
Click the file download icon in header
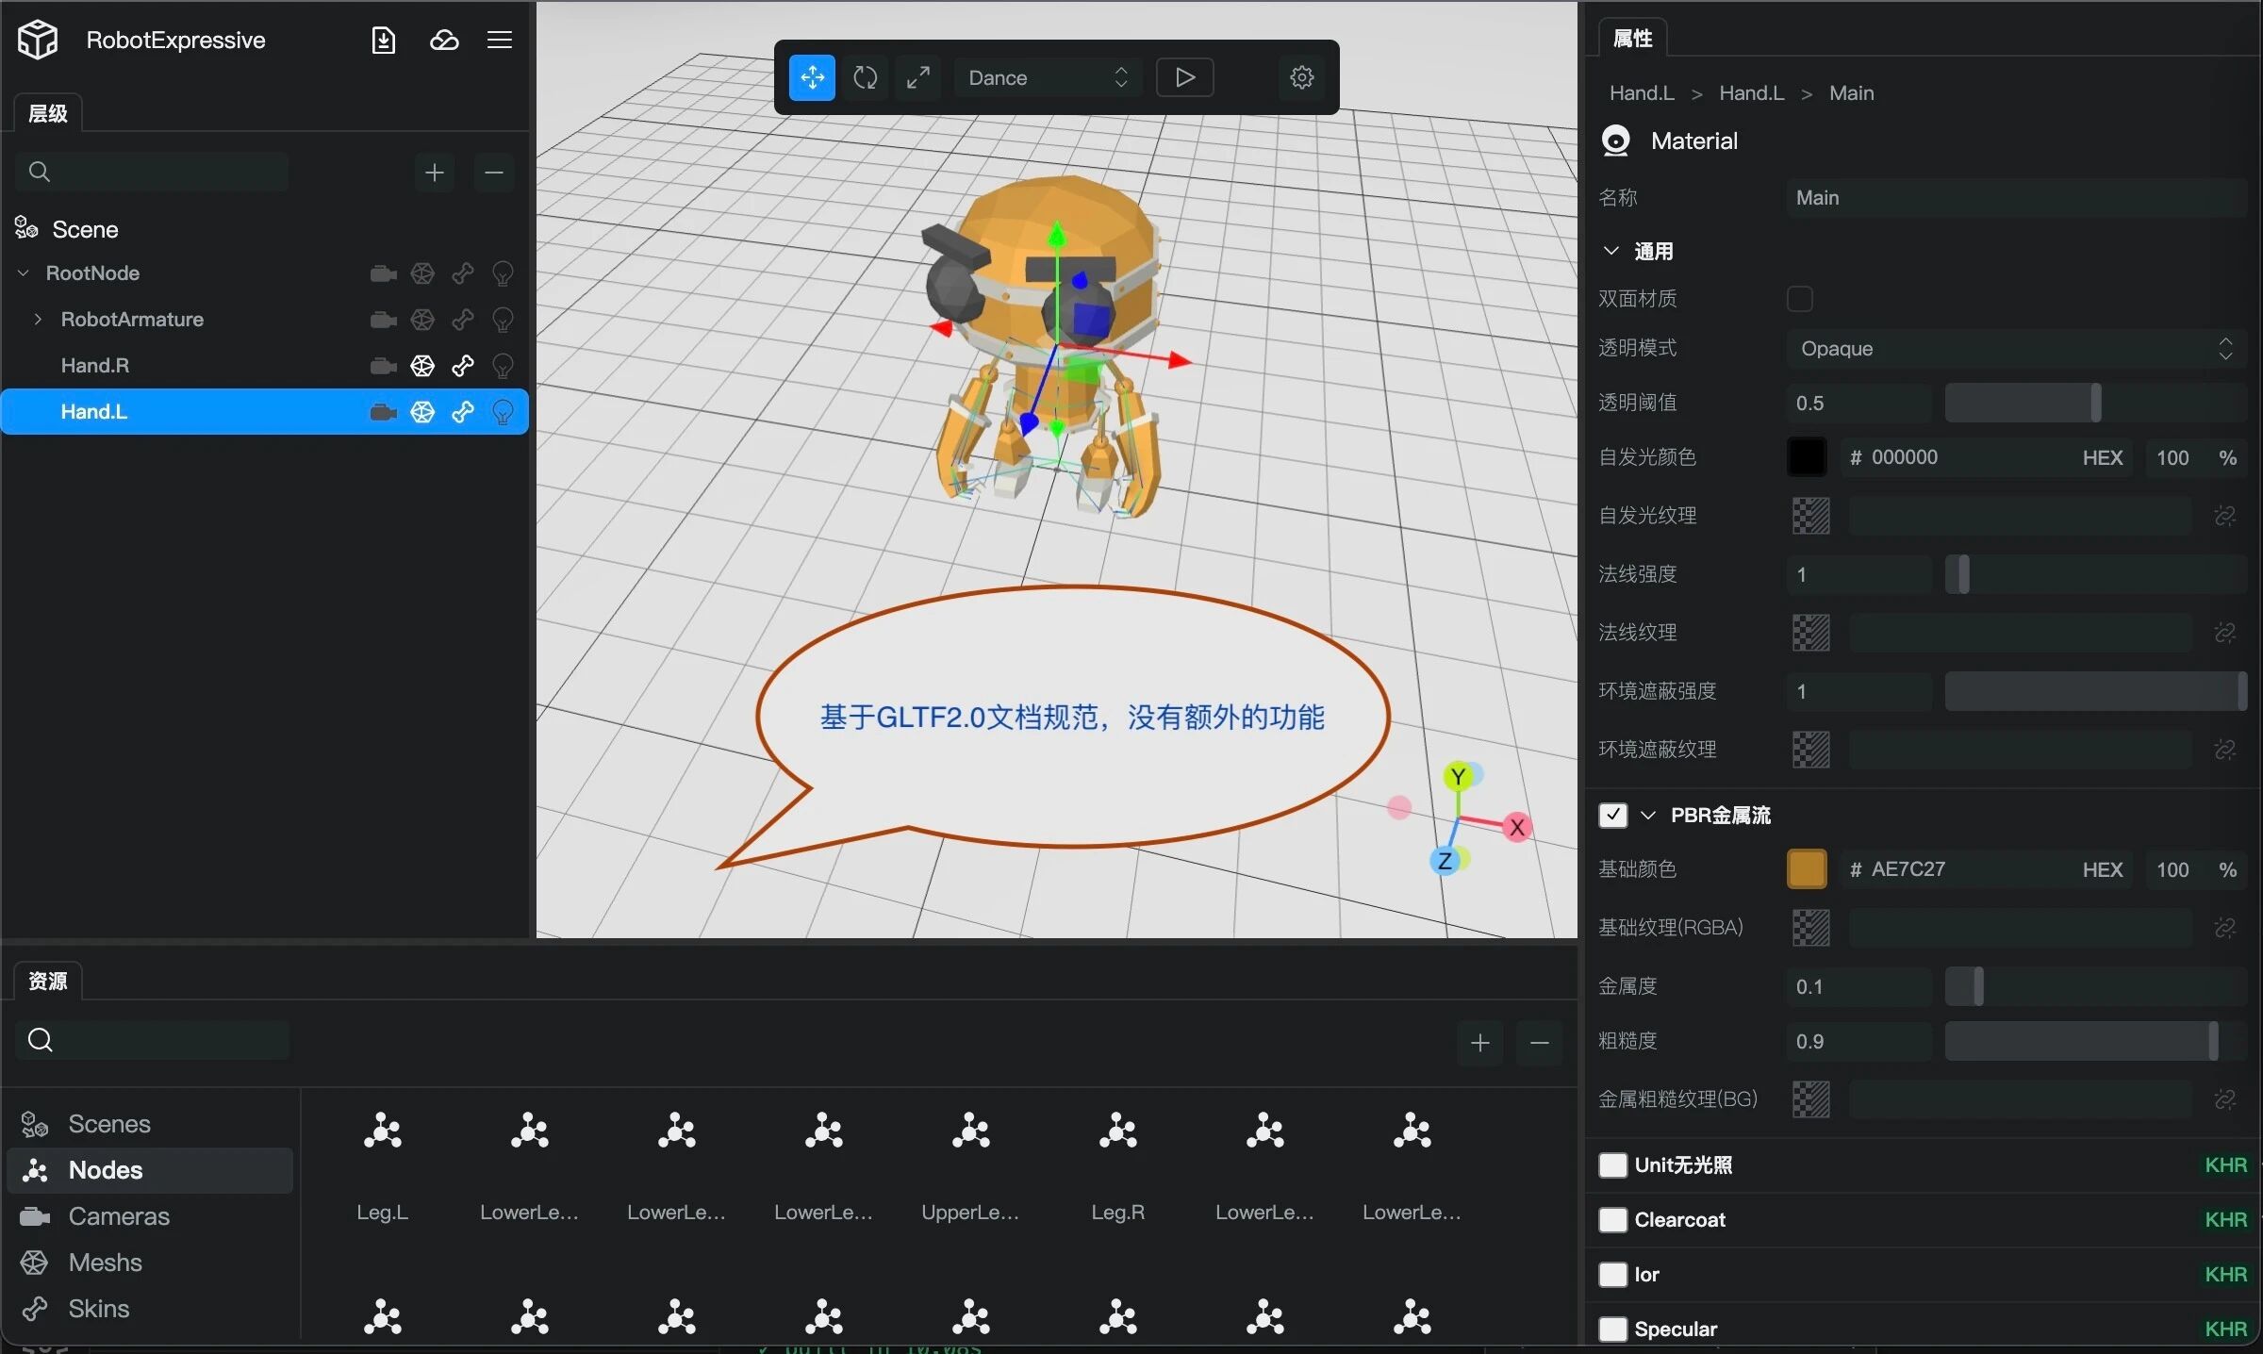tap(383, 40)
